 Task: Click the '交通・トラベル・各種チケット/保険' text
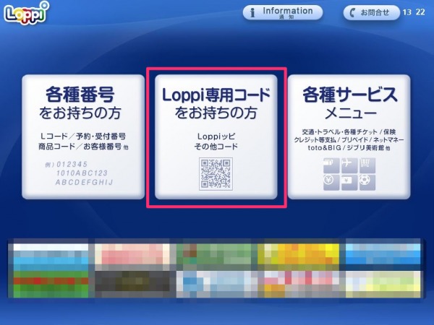pyautogui.click(x=349, y=132)
